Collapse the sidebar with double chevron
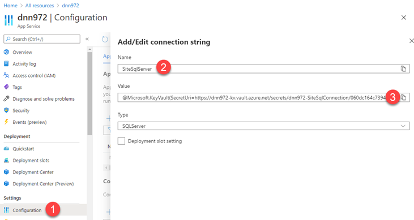Screen dimensions: 414x220 pyautogui.click(x=87, y=39)
